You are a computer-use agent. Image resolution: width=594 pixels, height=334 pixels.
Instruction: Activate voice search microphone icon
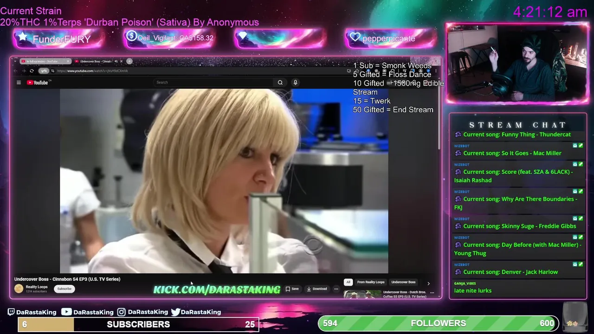tap(295, 83)
